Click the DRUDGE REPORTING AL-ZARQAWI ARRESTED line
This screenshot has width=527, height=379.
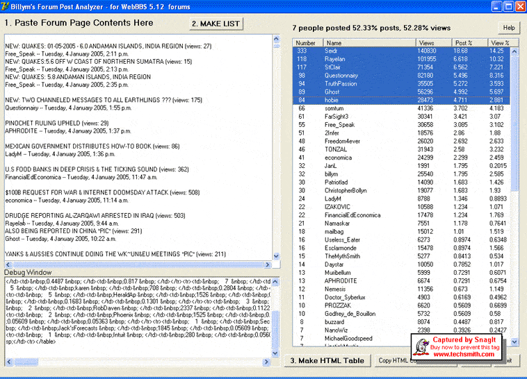tap(95, 215)
